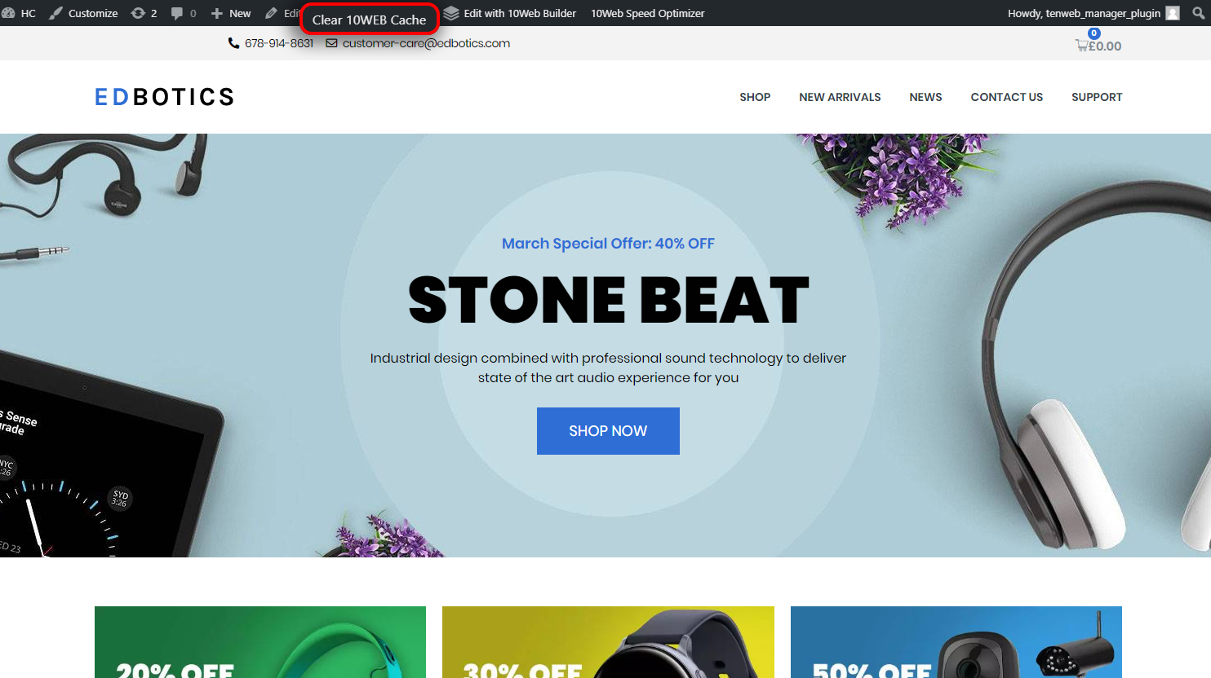Click the EDBOTICS site logo
Viewport: 1211px width, 678px height.
click(x=165, y=97)
